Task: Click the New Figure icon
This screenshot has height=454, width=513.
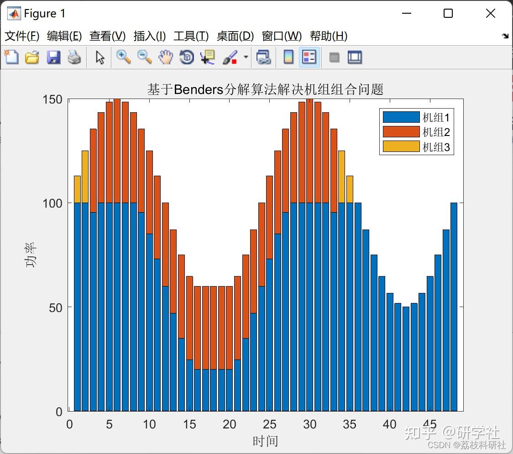Action: (11, 57)
